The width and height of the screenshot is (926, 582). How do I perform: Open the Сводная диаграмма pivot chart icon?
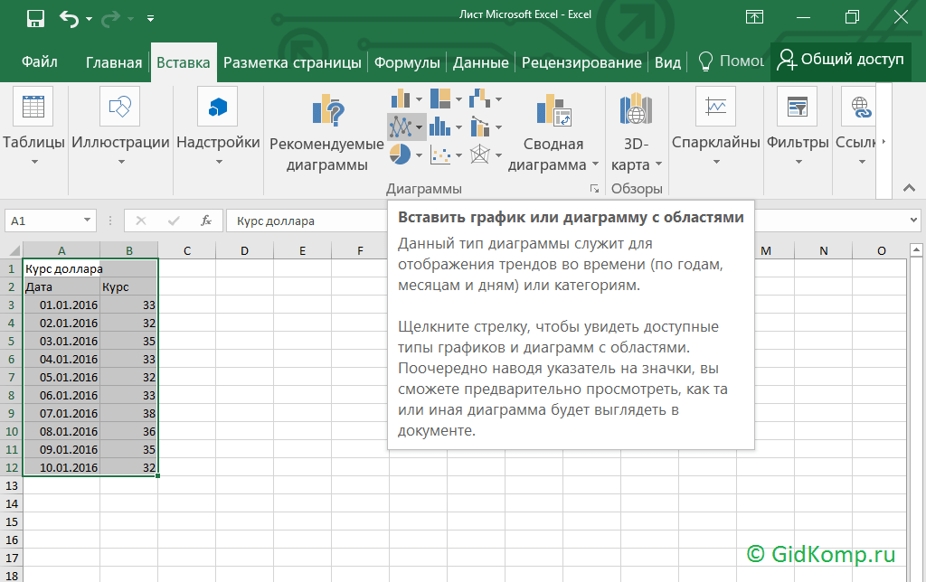coord(553,111)
